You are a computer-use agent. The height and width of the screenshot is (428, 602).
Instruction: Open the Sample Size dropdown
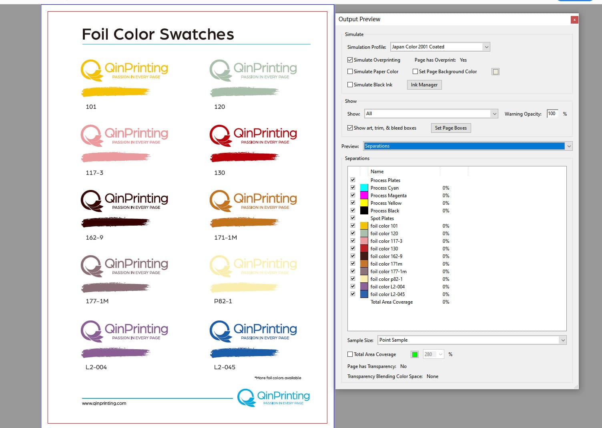(x=472, y=340)
